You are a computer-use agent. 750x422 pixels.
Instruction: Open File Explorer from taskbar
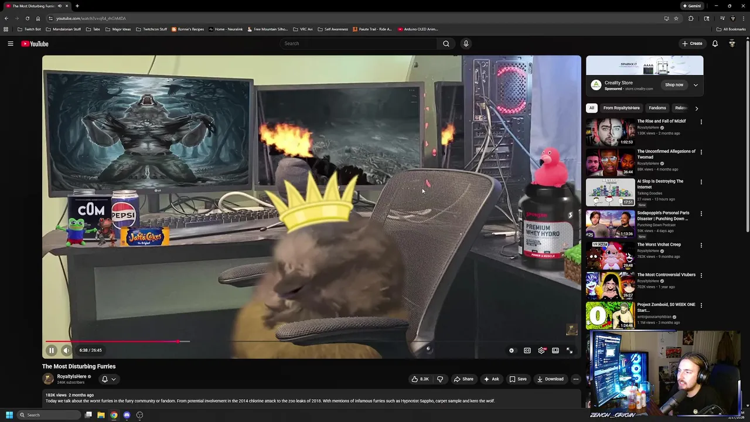tap(101, 415)
